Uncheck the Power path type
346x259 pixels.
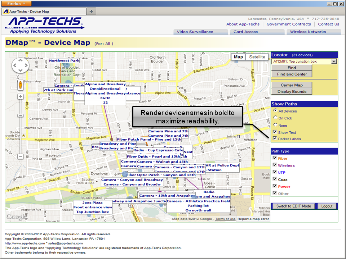(x=275, y=186)
